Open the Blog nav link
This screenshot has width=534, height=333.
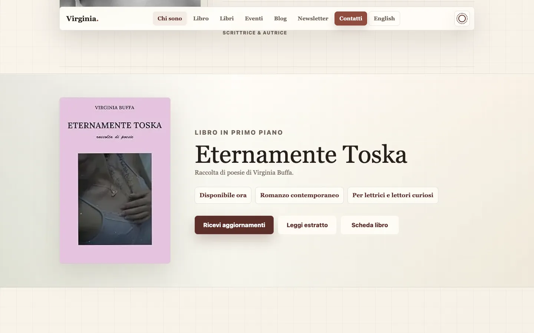point(280,18)
